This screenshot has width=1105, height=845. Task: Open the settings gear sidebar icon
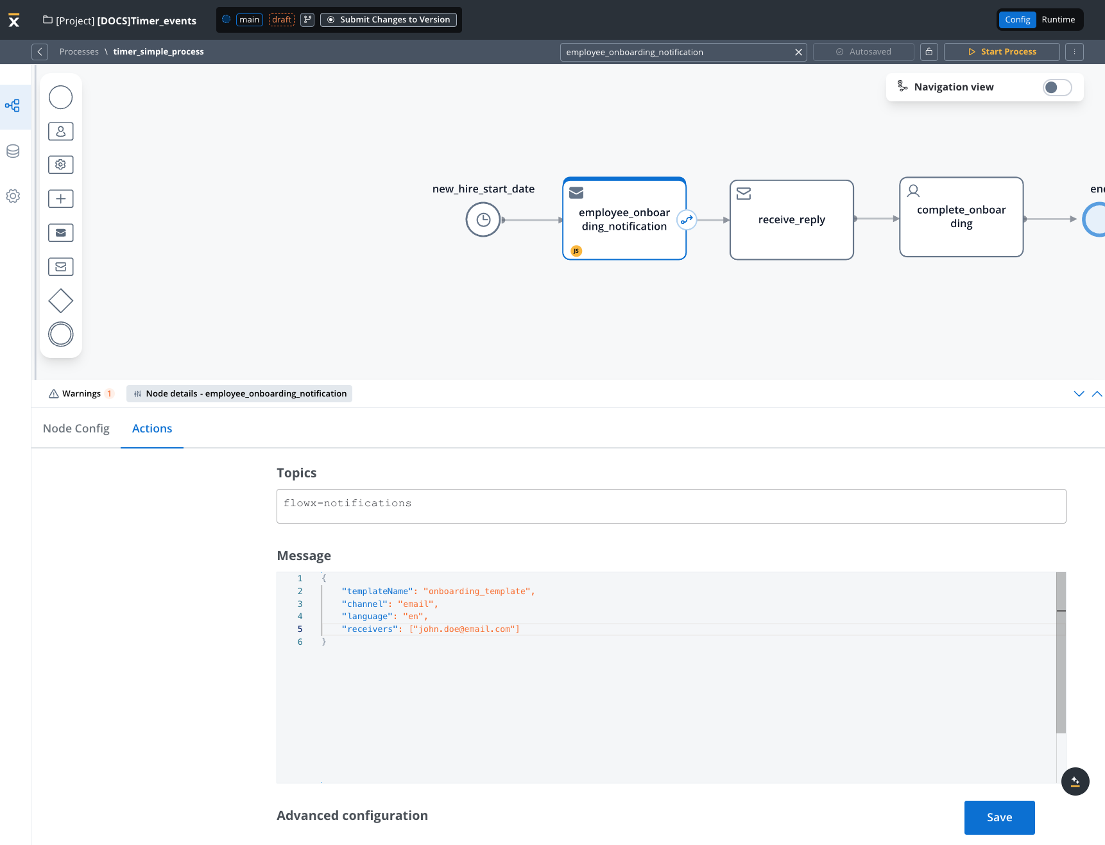(13, 196)
